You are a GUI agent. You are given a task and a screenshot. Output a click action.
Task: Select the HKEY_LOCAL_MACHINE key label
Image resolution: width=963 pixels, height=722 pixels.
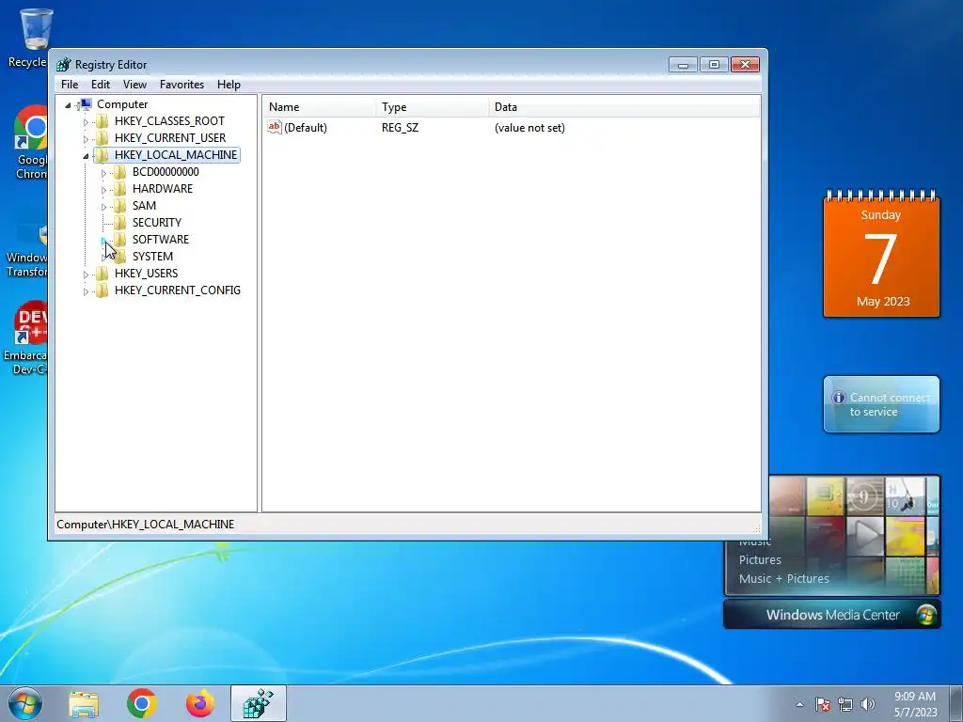[176, 155]
